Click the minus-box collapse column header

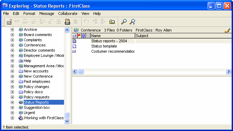88,36
